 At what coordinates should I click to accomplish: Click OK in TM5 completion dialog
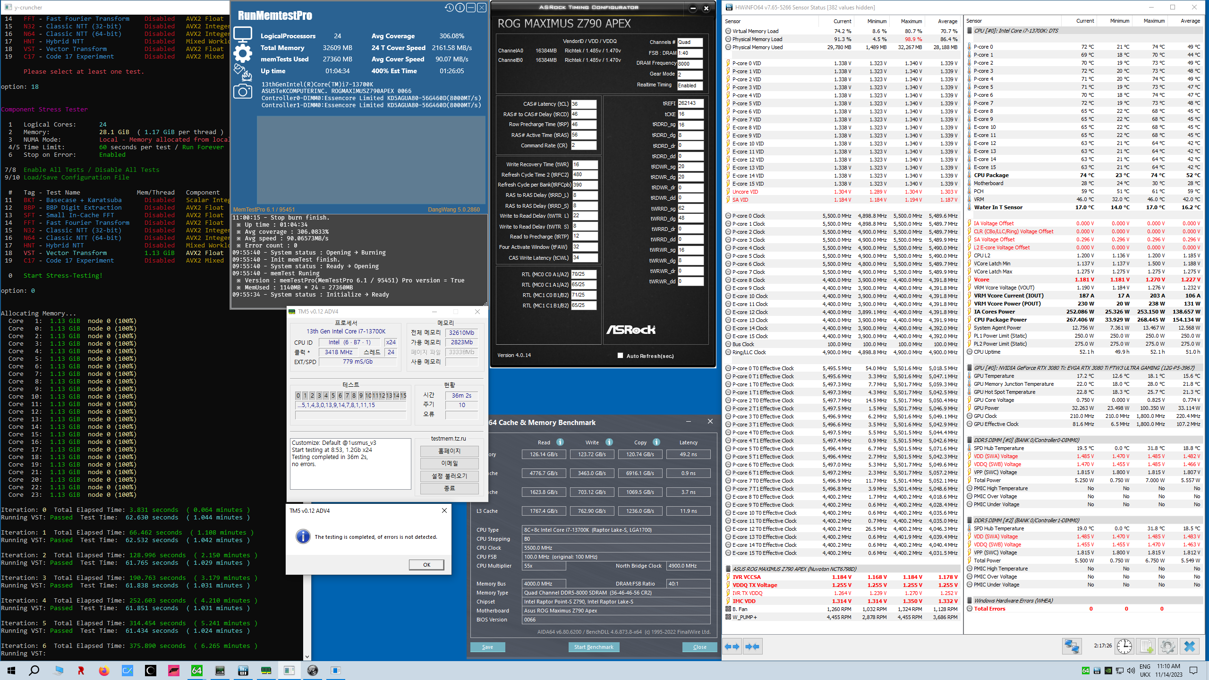[x=426, y=565]
